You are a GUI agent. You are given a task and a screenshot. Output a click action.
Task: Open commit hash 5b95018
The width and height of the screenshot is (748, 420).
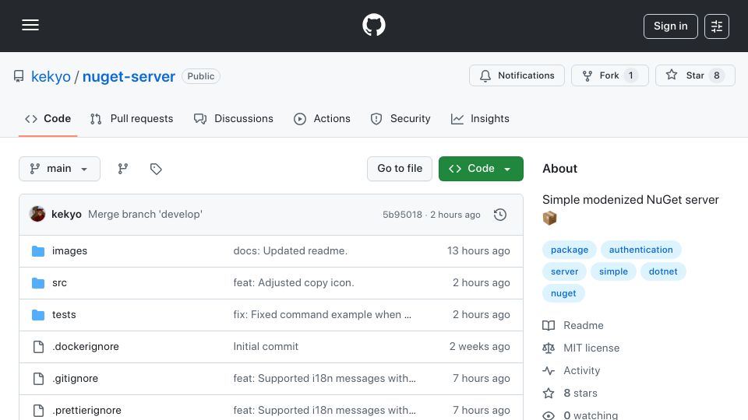(402, 215)
